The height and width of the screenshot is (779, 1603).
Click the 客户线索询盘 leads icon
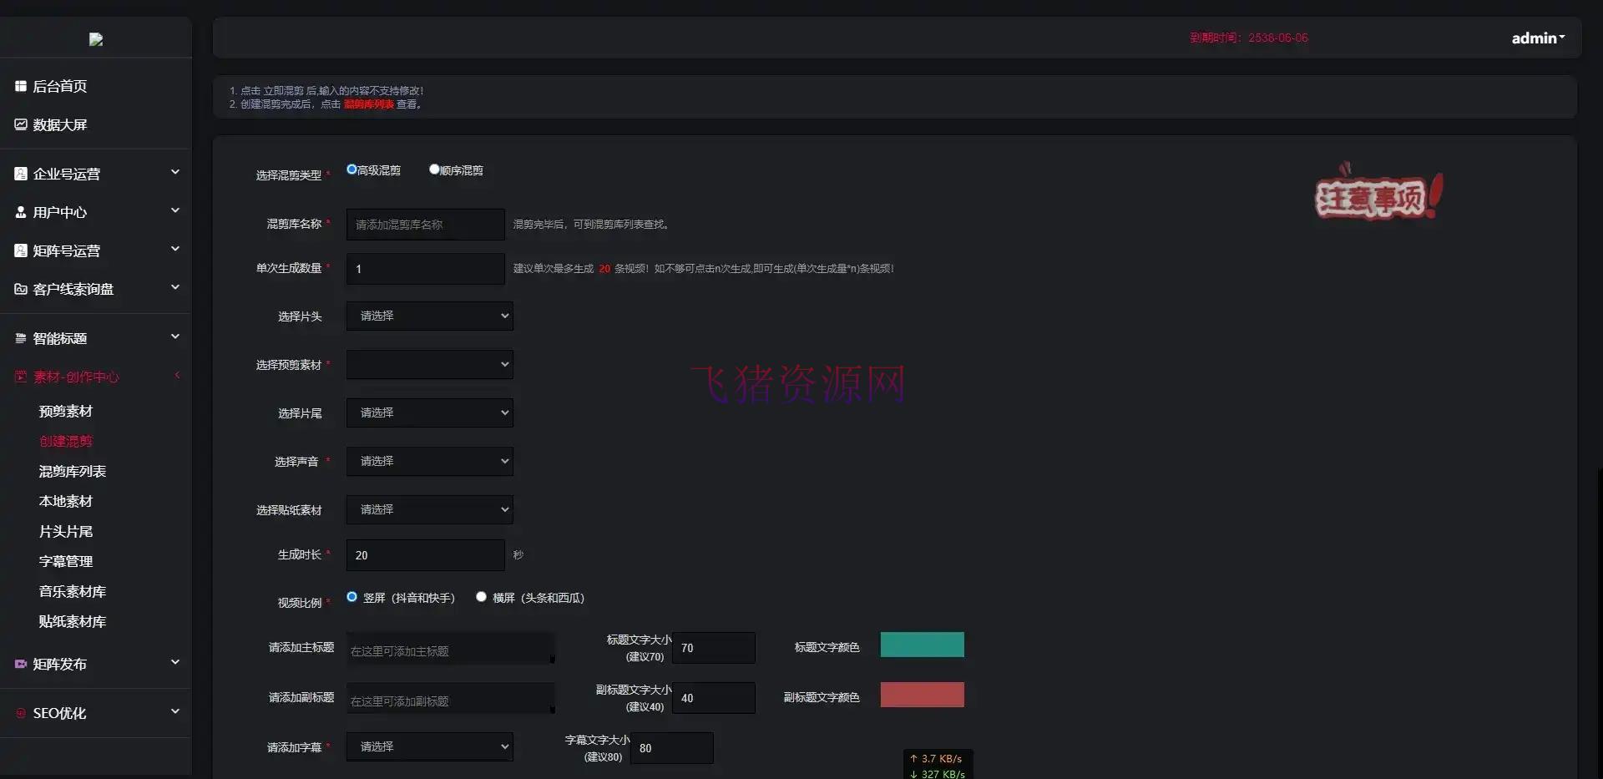click(x=20, y=288)
